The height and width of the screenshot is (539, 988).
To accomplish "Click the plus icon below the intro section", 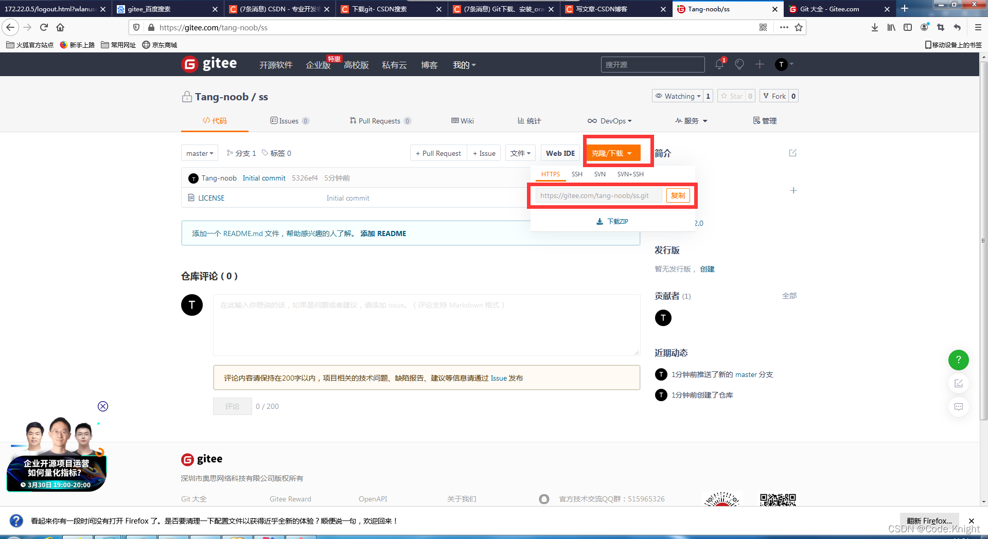I will pos(793,190).
